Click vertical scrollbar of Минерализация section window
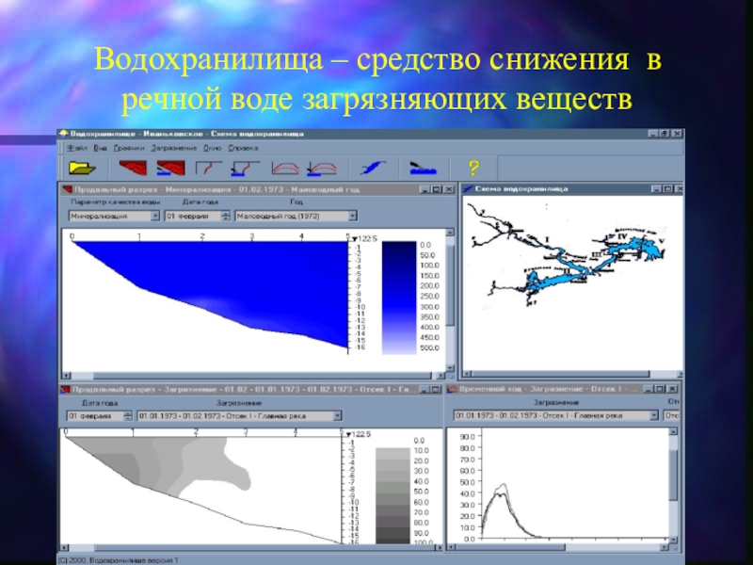 tap(450, 299)
